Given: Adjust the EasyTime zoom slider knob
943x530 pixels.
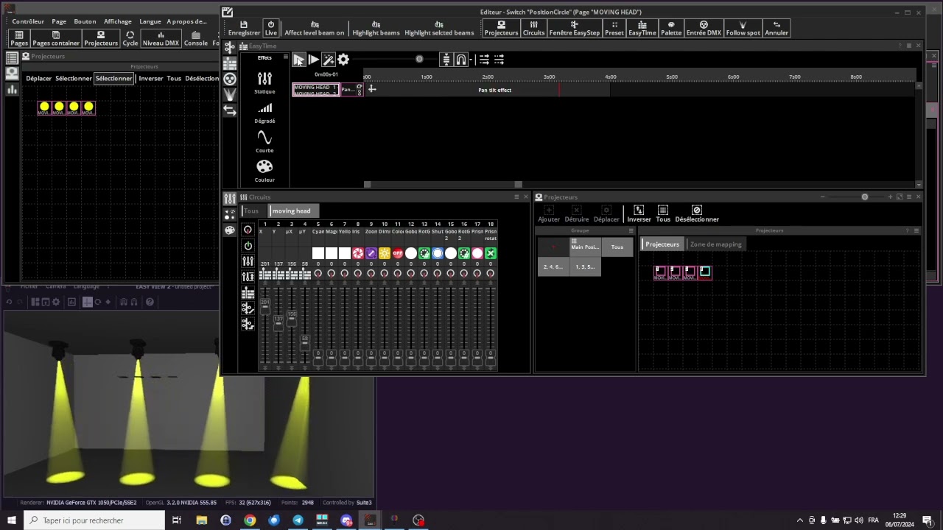Looking at the screenshot, I should [x=419, y=59].
